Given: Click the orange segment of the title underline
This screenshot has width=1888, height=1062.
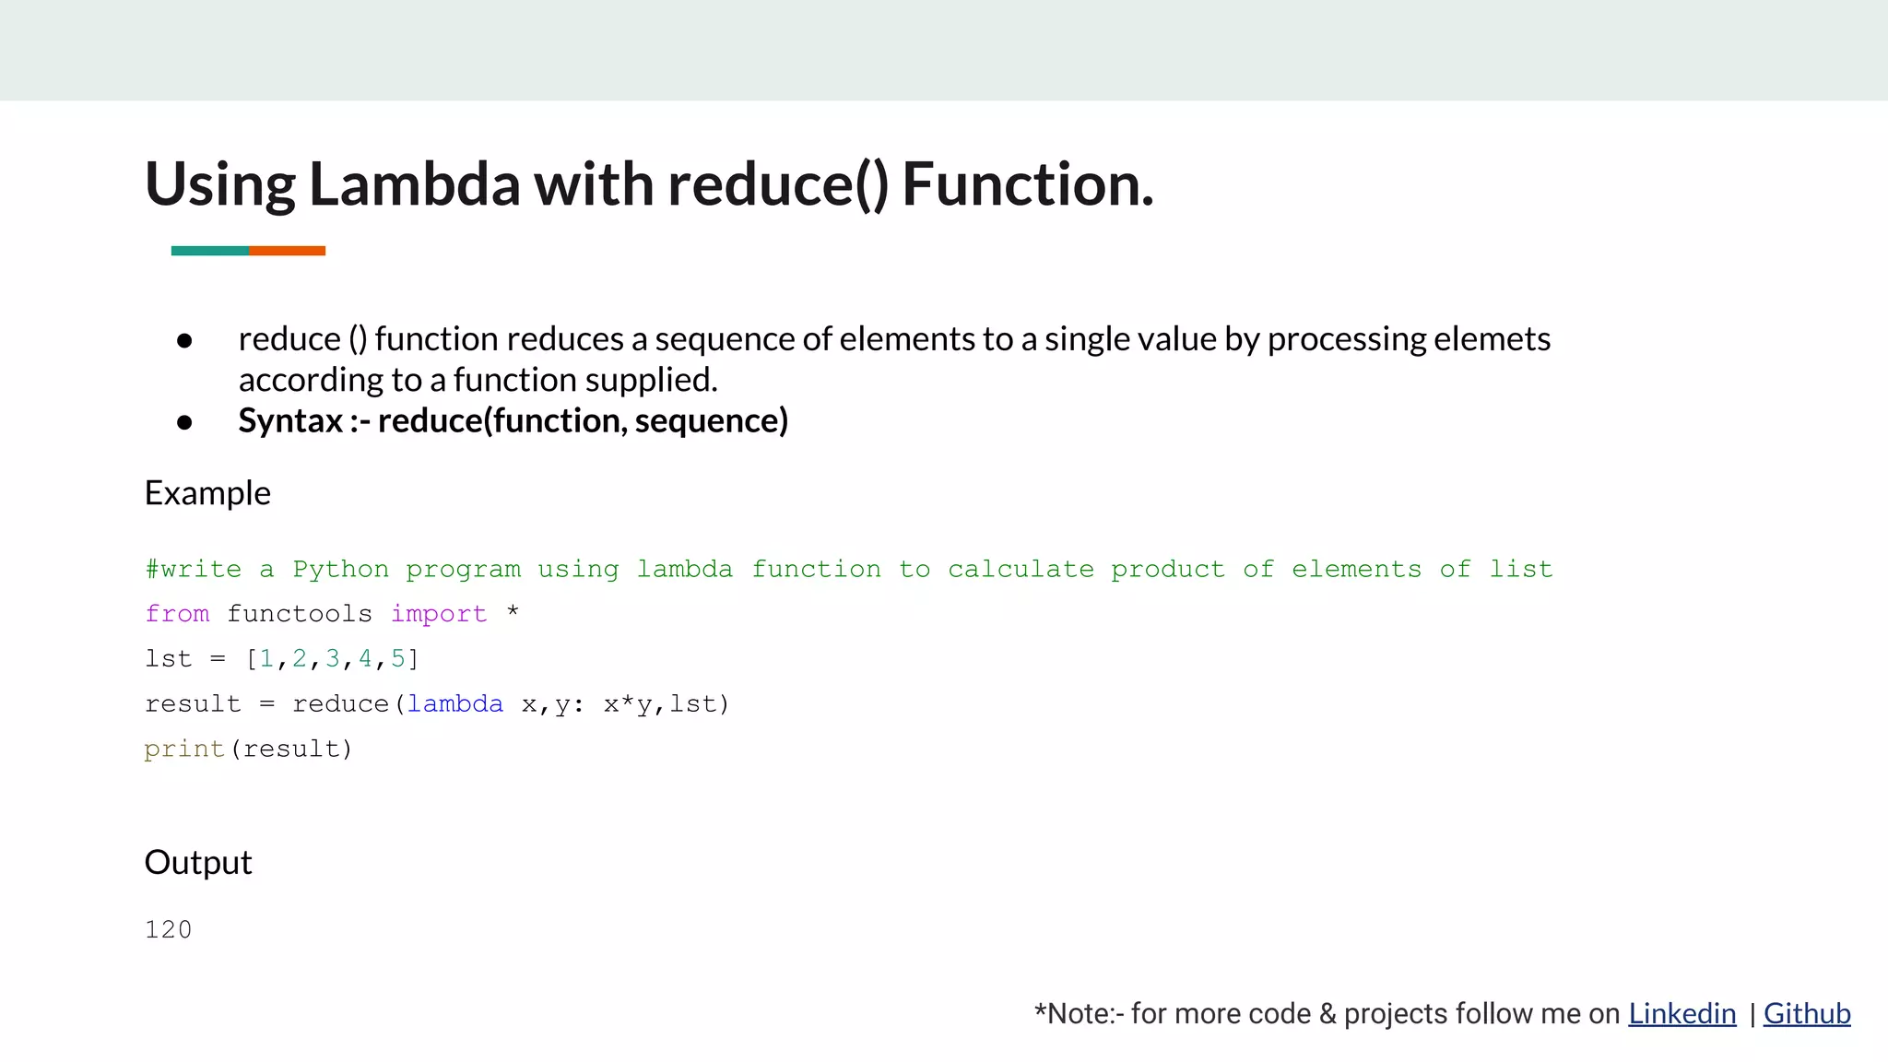Looking at the screenshot, I should [287, 251].
